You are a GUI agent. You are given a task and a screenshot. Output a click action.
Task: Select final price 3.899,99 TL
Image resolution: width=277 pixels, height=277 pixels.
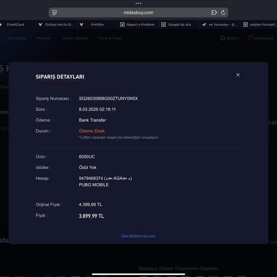point(91,216)
